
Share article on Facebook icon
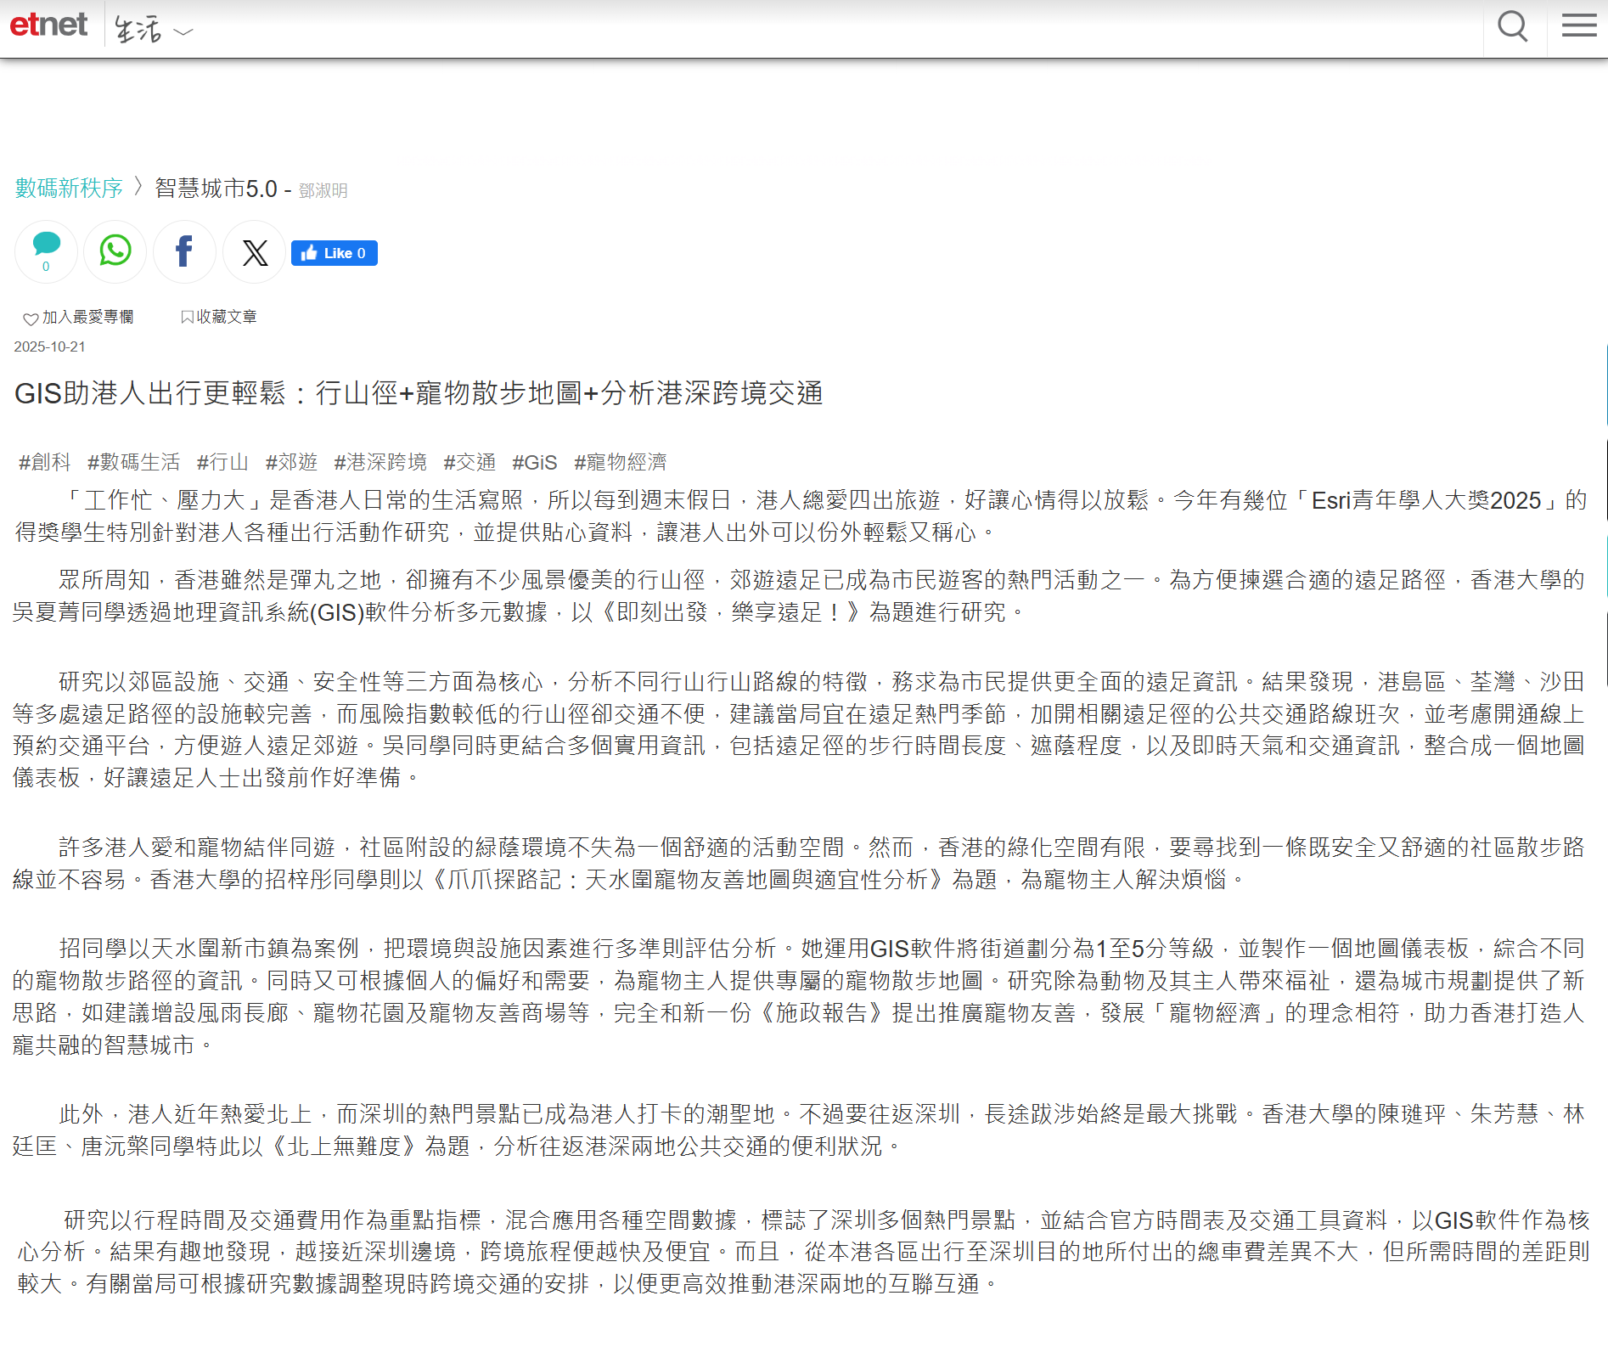184,251
